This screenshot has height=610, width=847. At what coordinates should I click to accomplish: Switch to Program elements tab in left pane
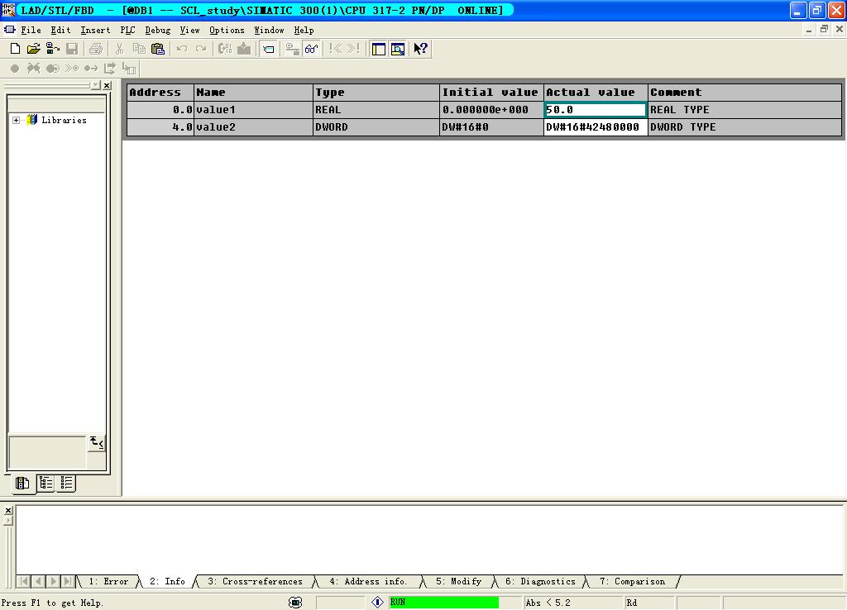pyautogui.click(x=22, y=483)
